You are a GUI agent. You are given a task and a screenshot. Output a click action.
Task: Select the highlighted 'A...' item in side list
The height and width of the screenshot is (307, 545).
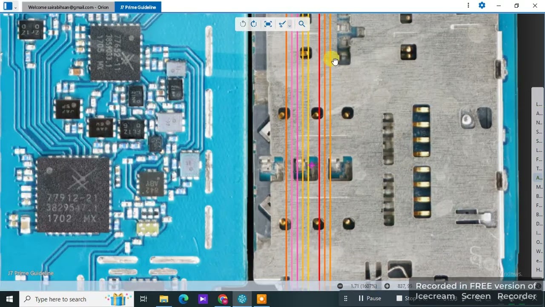pos(539,178)
